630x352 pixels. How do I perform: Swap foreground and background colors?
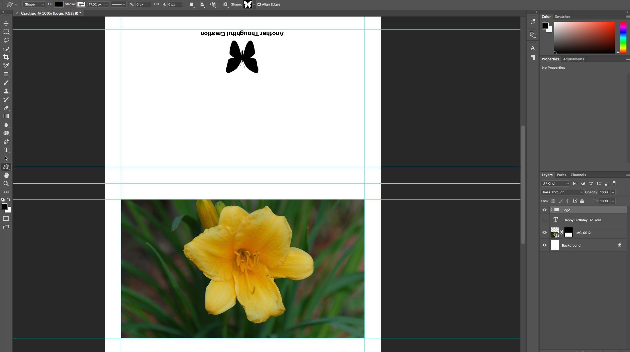pos(9,200)
